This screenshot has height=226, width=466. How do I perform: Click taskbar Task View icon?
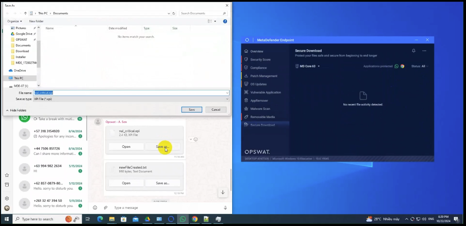(87, 219)
